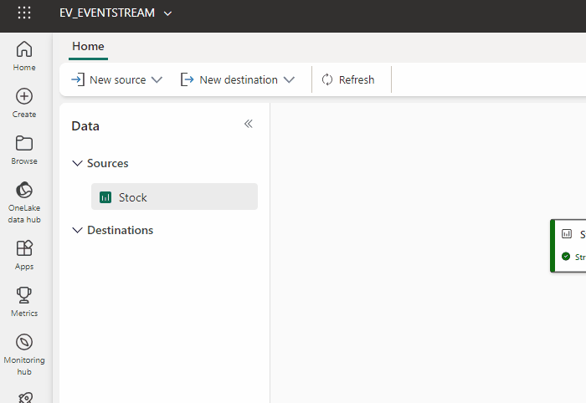
Task: Click the Refresh button label
Action: pos(357,80)
